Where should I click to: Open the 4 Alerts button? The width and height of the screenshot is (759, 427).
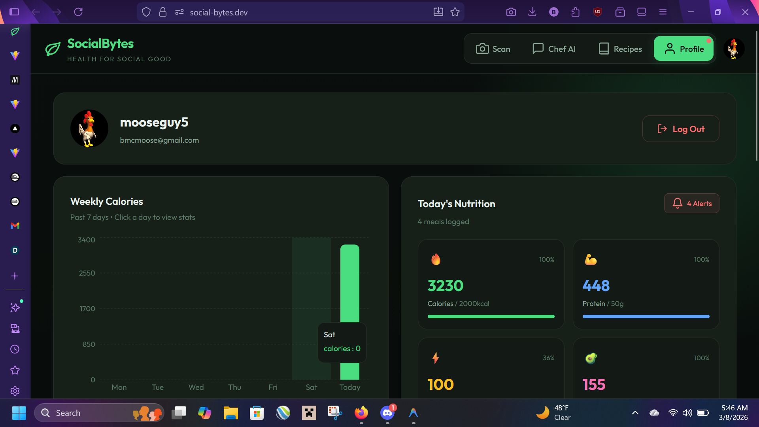[x=692, y=204]
